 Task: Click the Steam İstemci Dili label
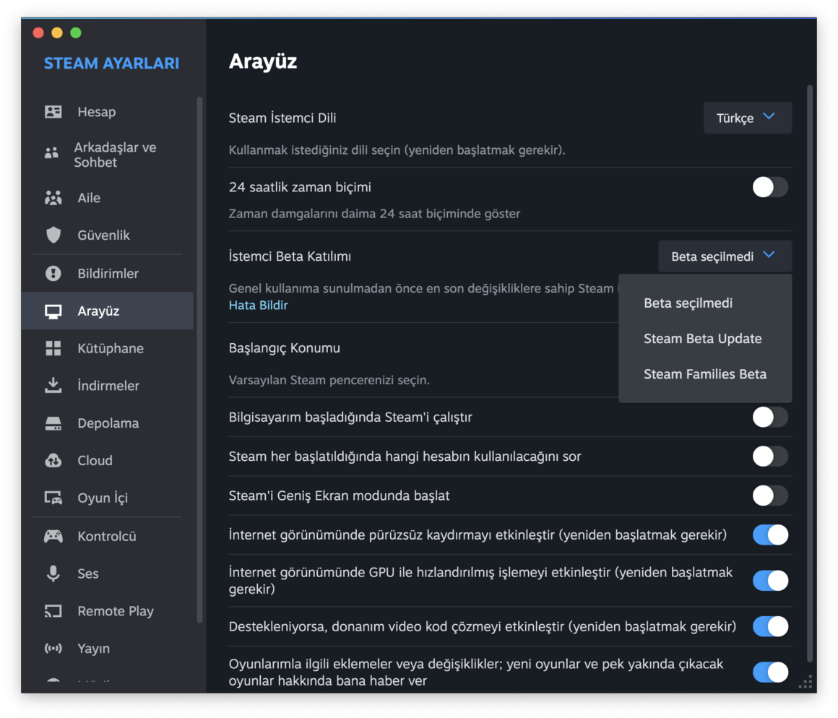coord(282,118)
